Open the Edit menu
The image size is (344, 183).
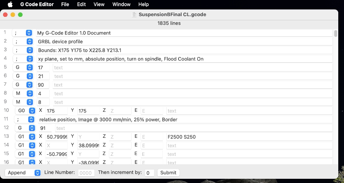point(81,5)
